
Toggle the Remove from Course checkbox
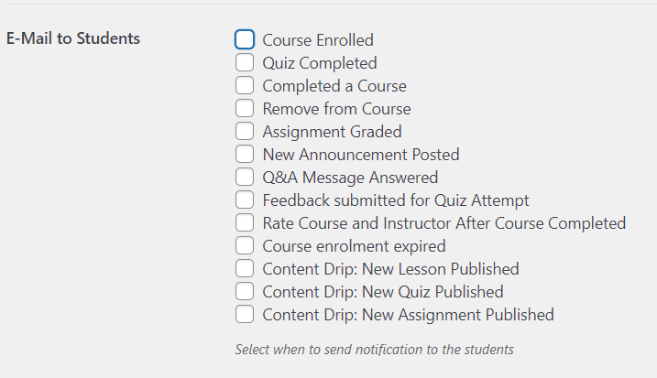tap(244, 109)
